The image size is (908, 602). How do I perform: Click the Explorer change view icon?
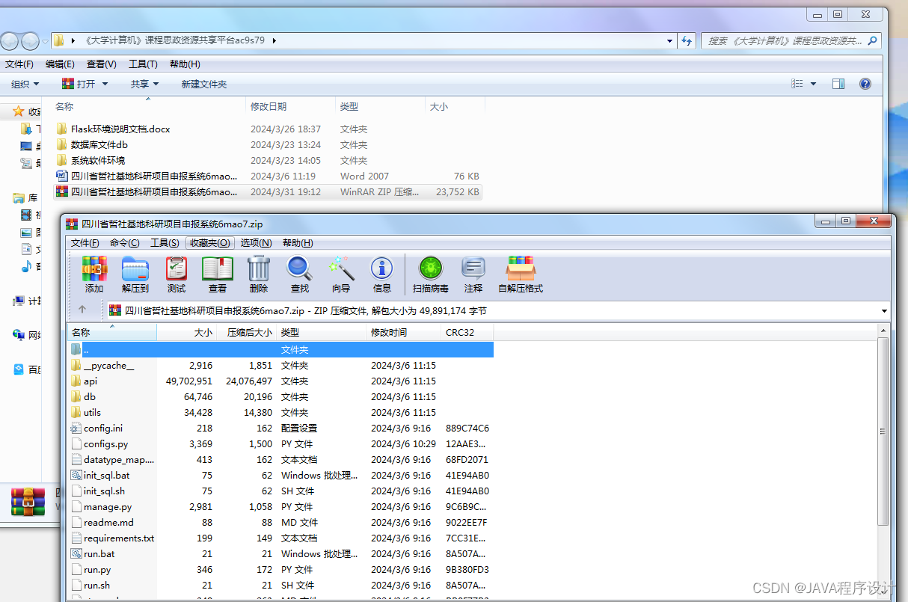798,84
